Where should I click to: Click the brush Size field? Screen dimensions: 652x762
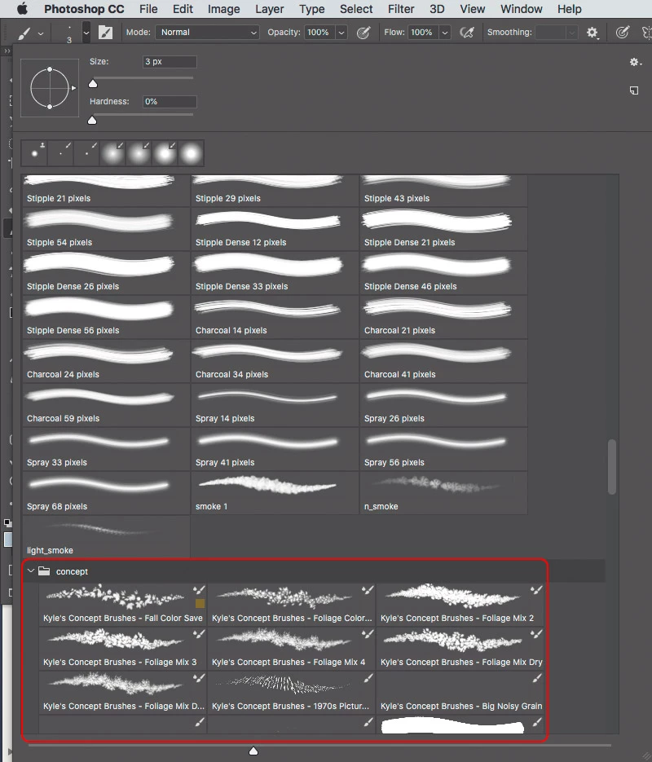[170, 62]
